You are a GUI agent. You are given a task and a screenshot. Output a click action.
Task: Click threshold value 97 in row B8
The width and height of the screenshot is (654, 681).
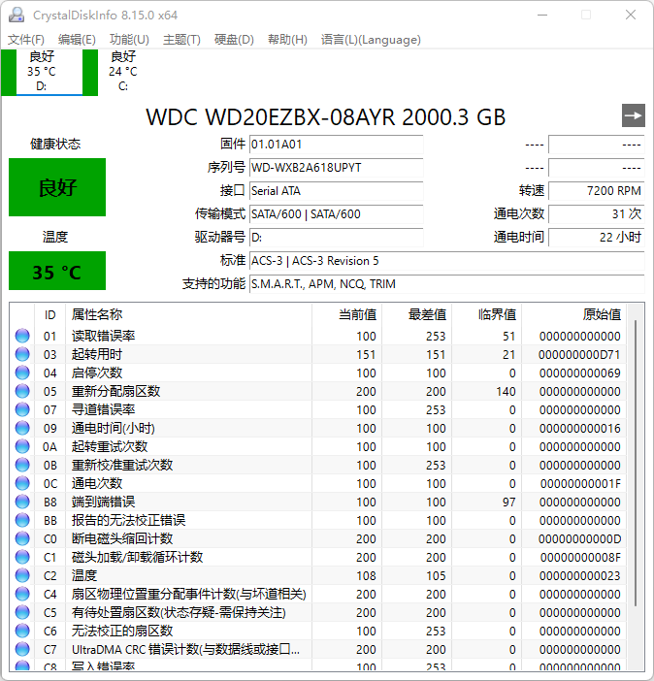(508, 503)
